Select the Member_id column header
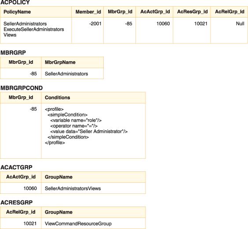Viewport: 248px width, 229px height. [88, 12]
